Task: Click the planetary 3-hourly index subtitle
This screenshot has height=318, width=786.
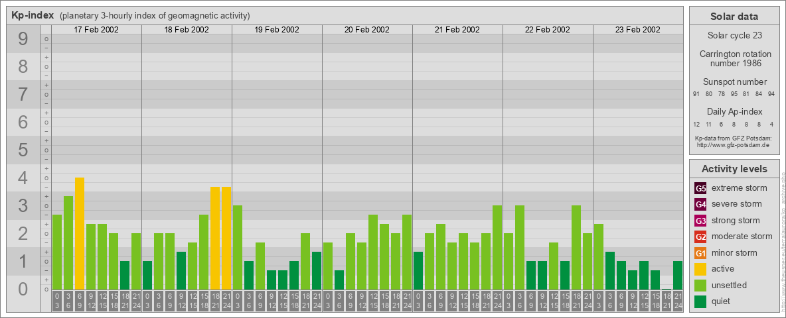Action: (155, 15)
